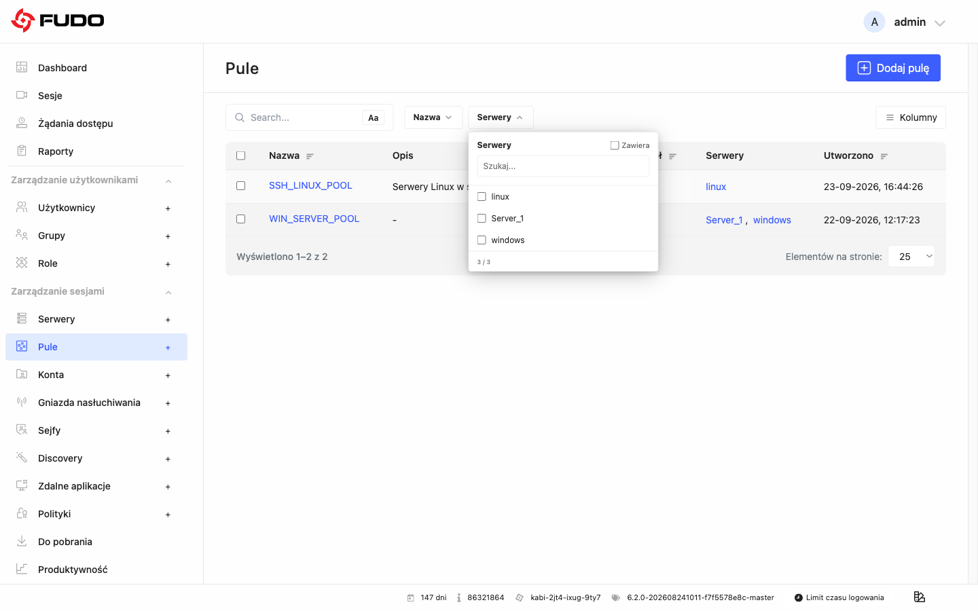
Task: Tick the select-all checkbox in the table header
Action: (240, 155)
